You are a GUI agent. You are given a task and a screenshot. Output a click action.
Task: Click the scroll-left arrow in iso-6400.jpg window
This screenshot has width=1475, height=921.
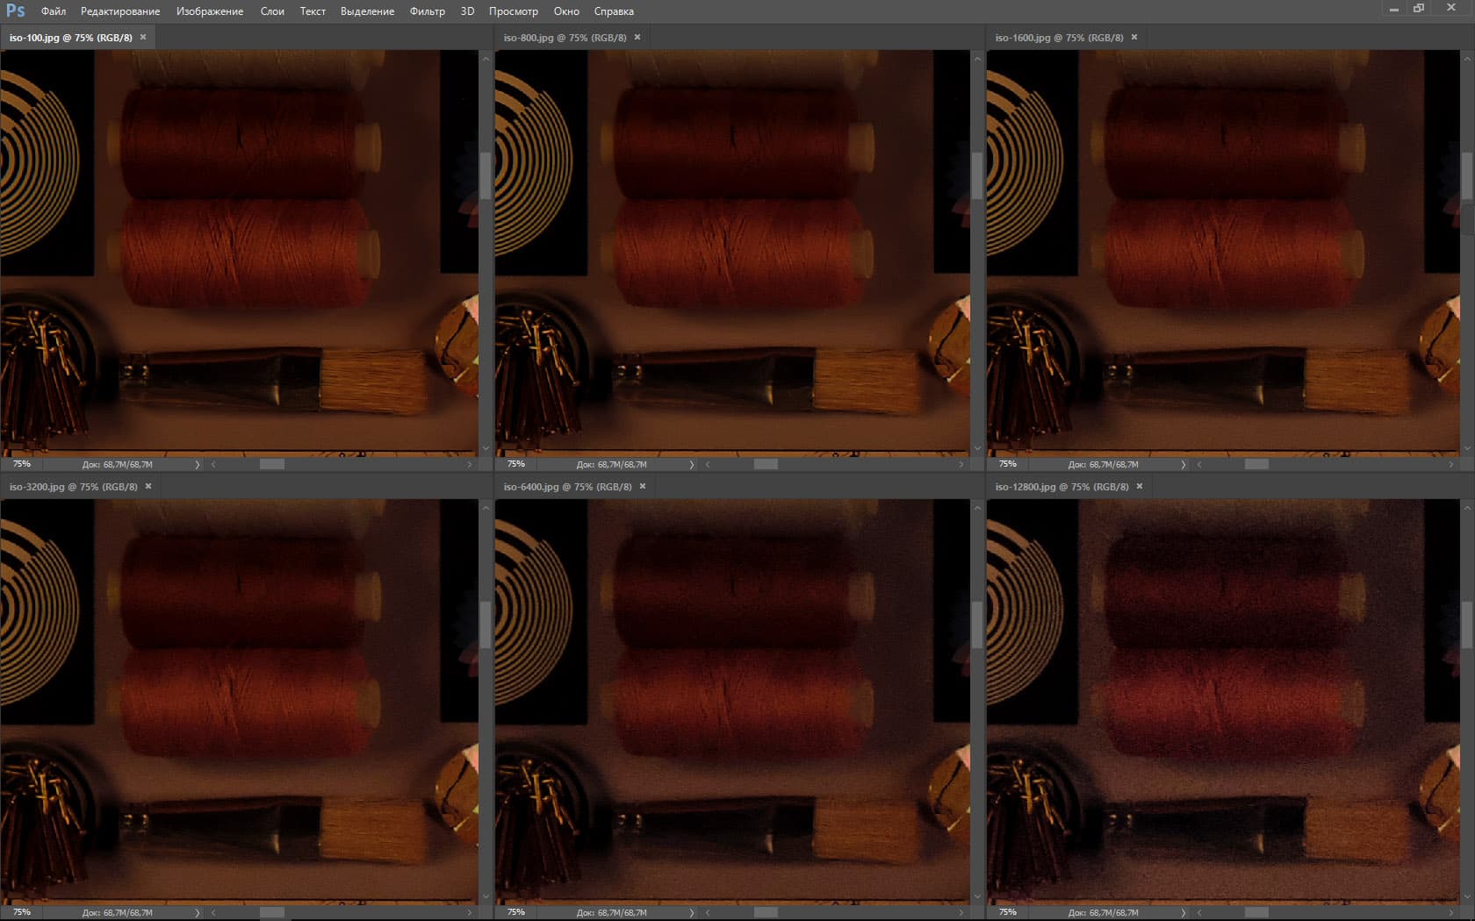(708, 912)
